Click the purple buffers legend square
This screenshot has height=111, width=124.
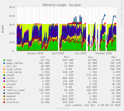coord(4,81)
